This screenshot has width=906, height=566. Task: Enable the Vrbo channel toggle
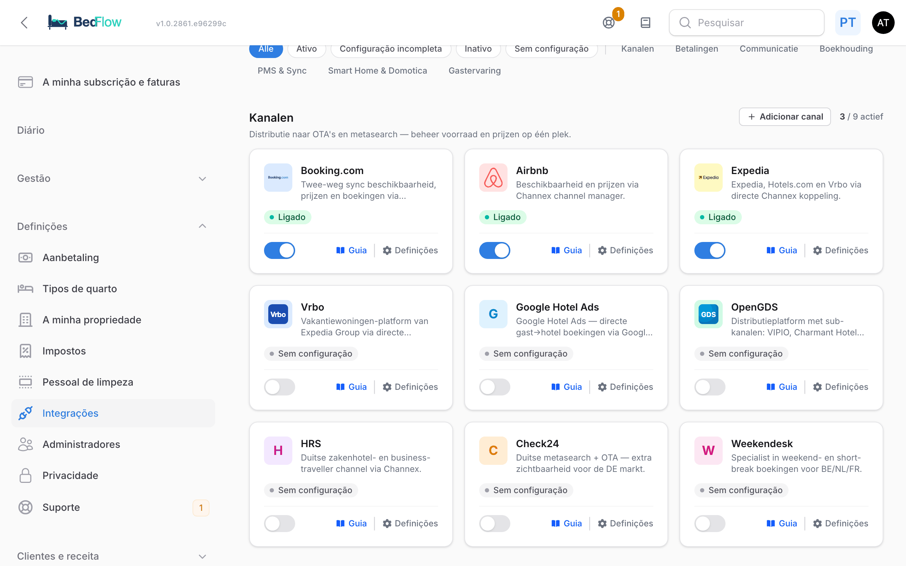pos(279,387)
